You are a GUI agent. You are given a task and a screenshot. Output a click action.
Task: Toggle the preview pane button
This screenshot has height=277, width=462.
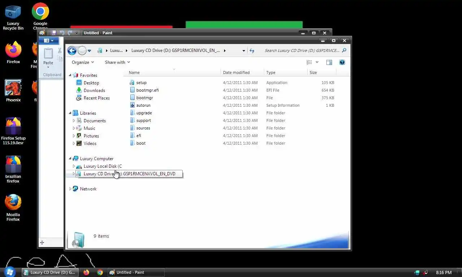pyautogui.click(x=329, y=62)
